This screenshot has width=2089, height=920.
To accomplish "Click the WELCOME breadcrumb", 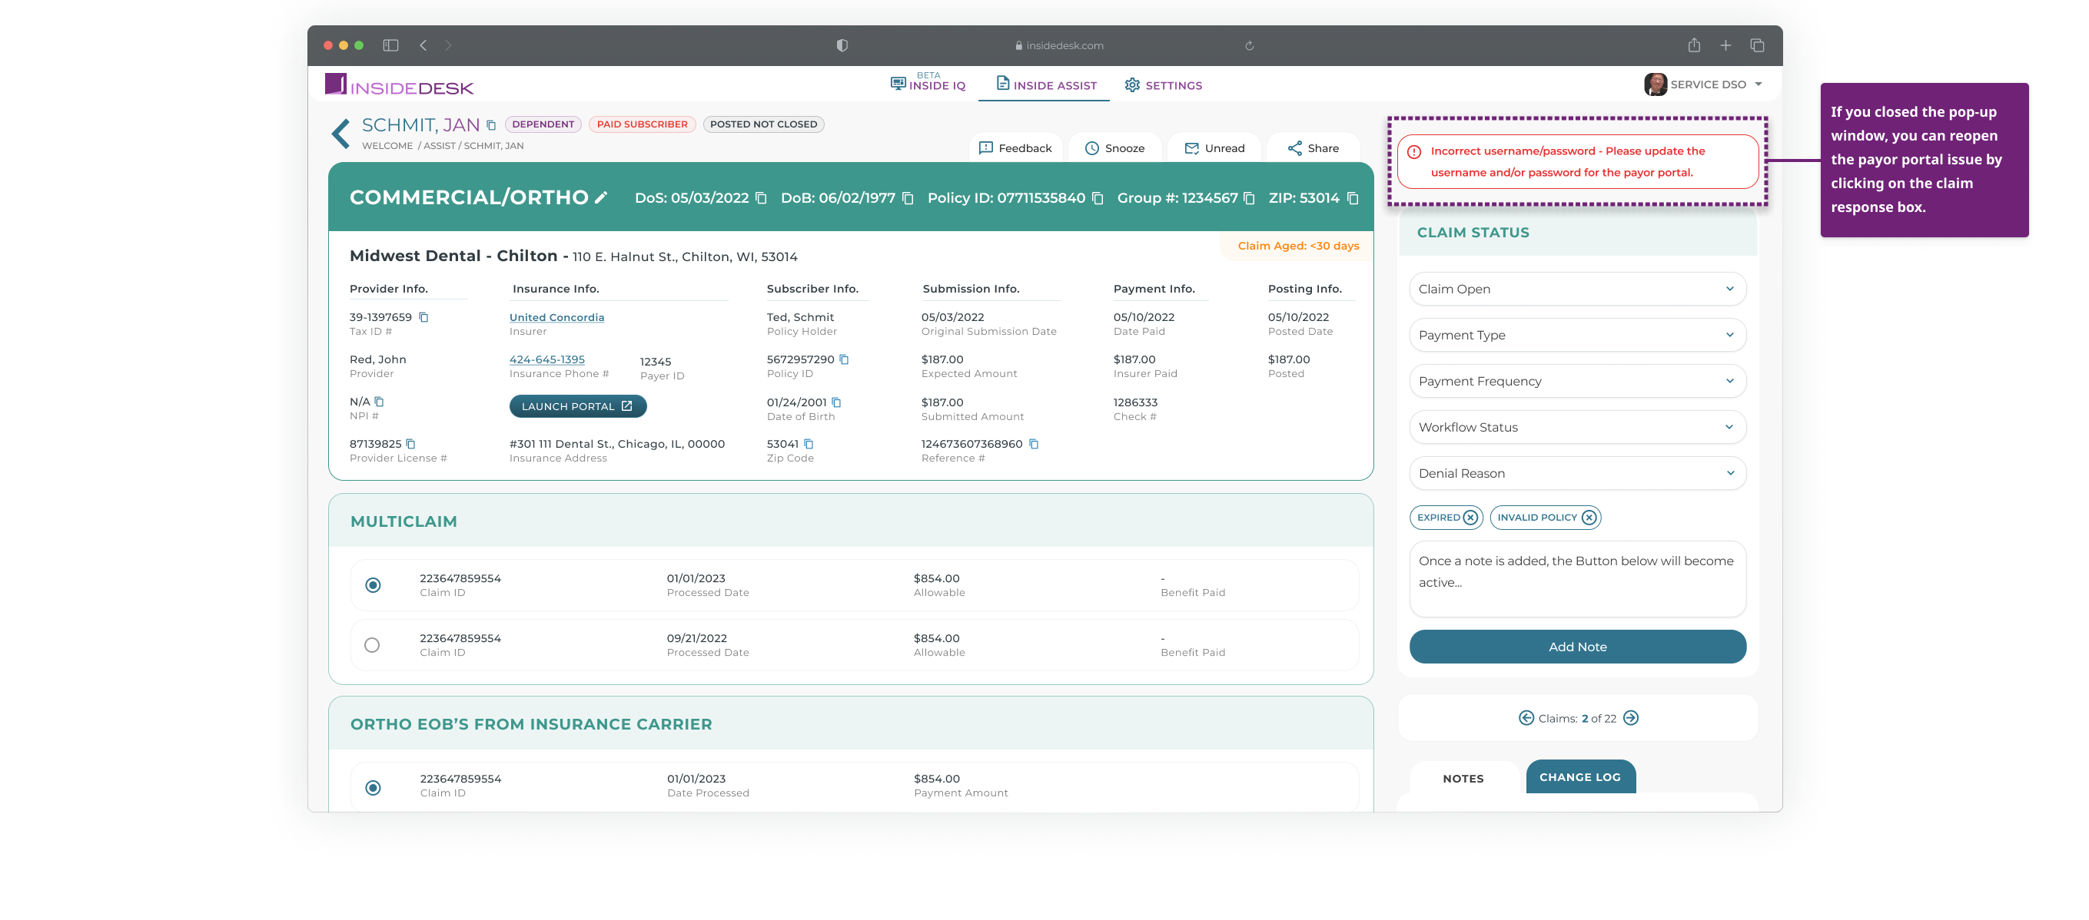I will 387,146.
